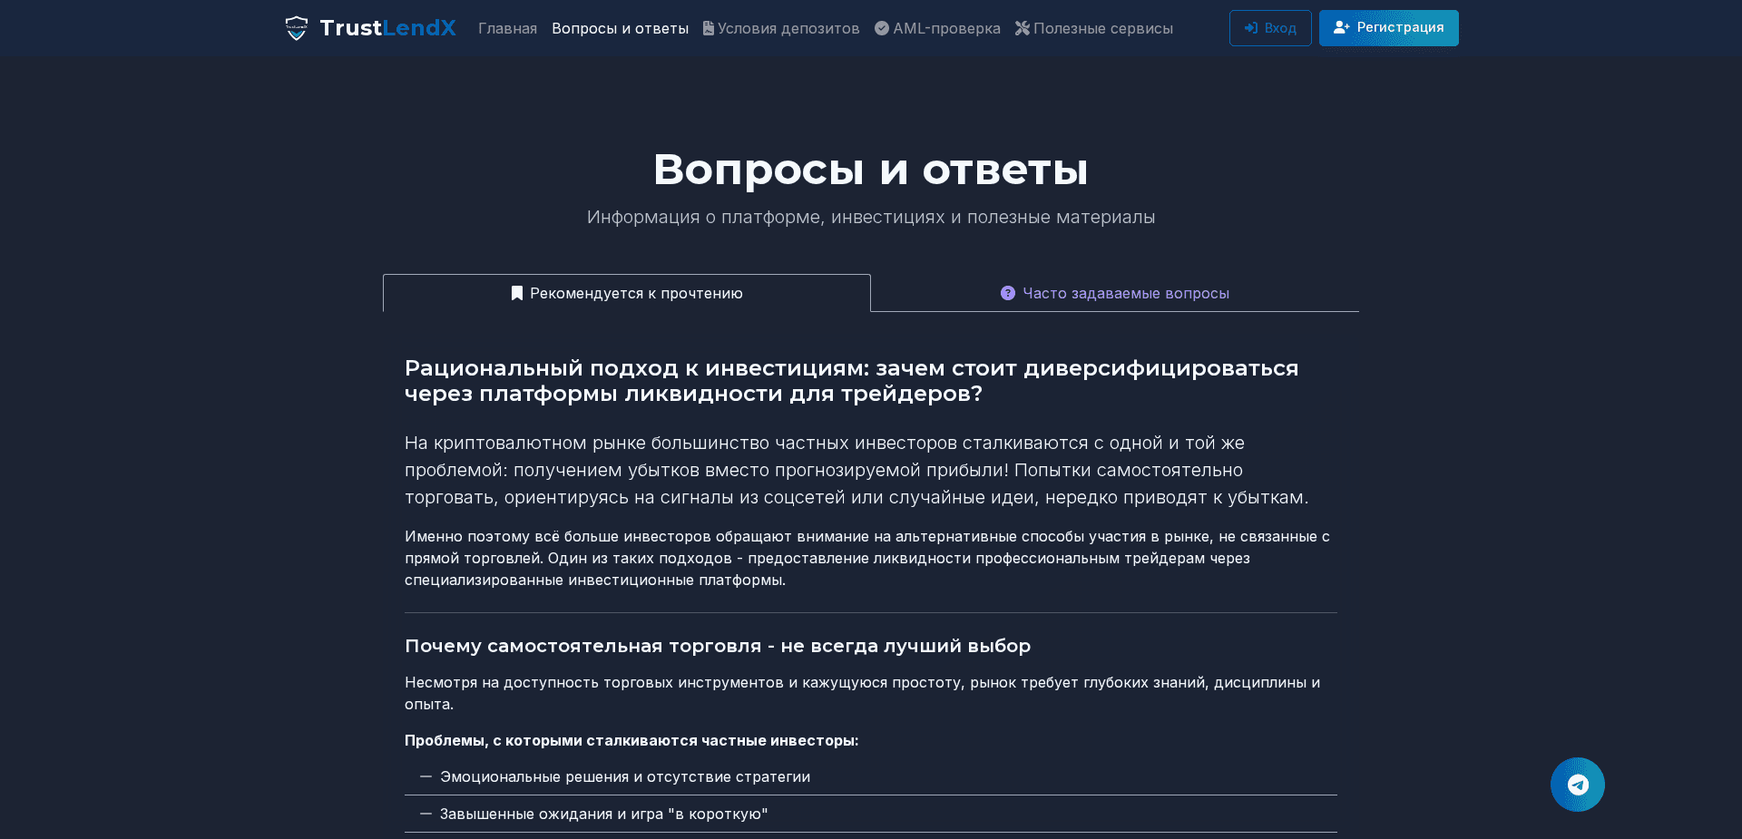Image resolution: width=1742 pixels, height=839 pixels.
Task: Click the question mark icon on FAQ tab
Action: click(x=1008, y=293)
